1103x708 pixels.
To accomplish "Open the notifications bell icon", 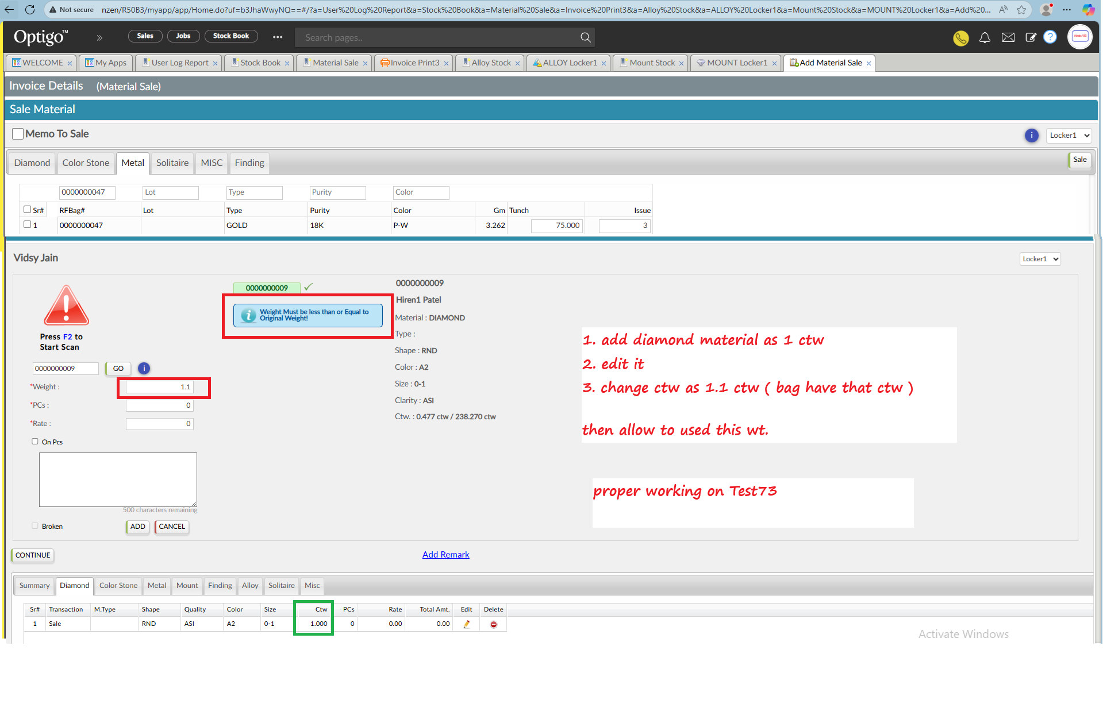I will [x=985, y=38].
